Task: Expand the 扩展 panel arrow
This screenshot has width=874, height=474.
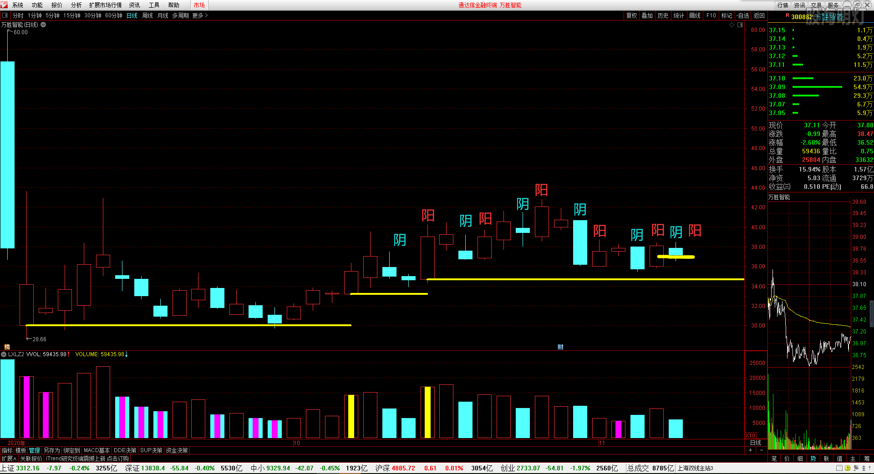Action: coord(9,459)
